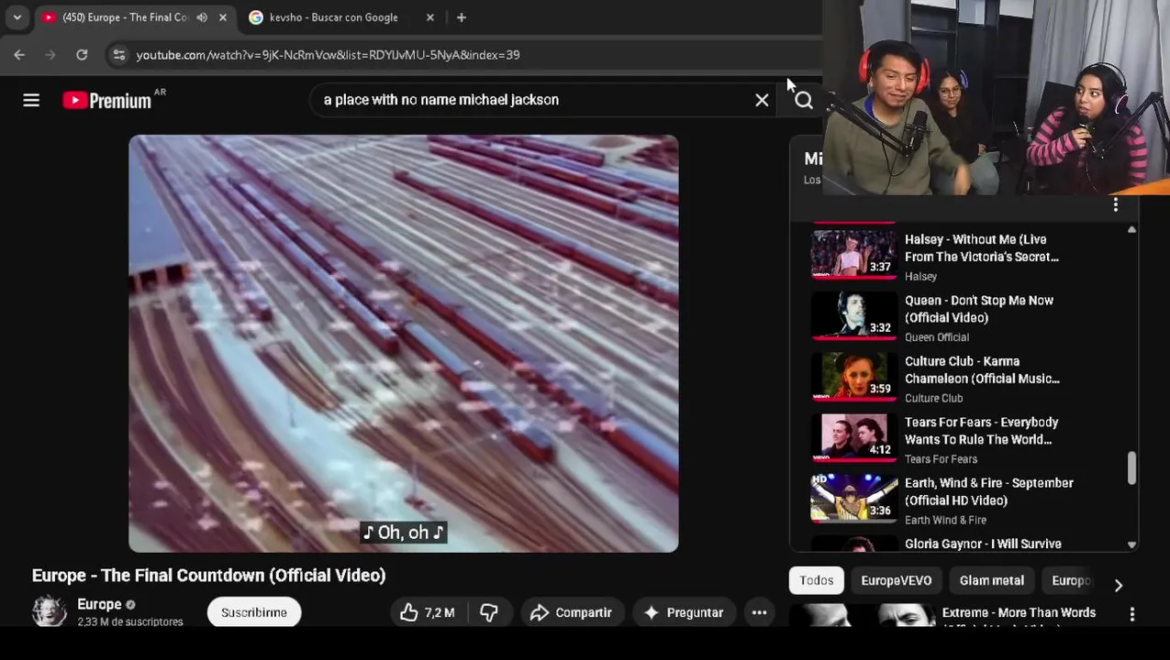Open more actions ellipsis under video
The width and height of the screenshot is (1170, 660).
click(760, 612)
